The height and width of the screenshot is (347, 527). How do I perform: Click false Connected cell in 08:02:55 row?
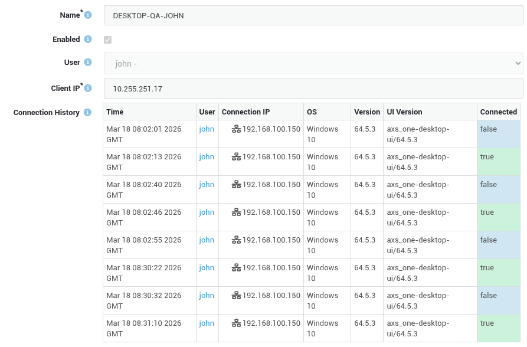pyautogui.click(x=499, y=245)
